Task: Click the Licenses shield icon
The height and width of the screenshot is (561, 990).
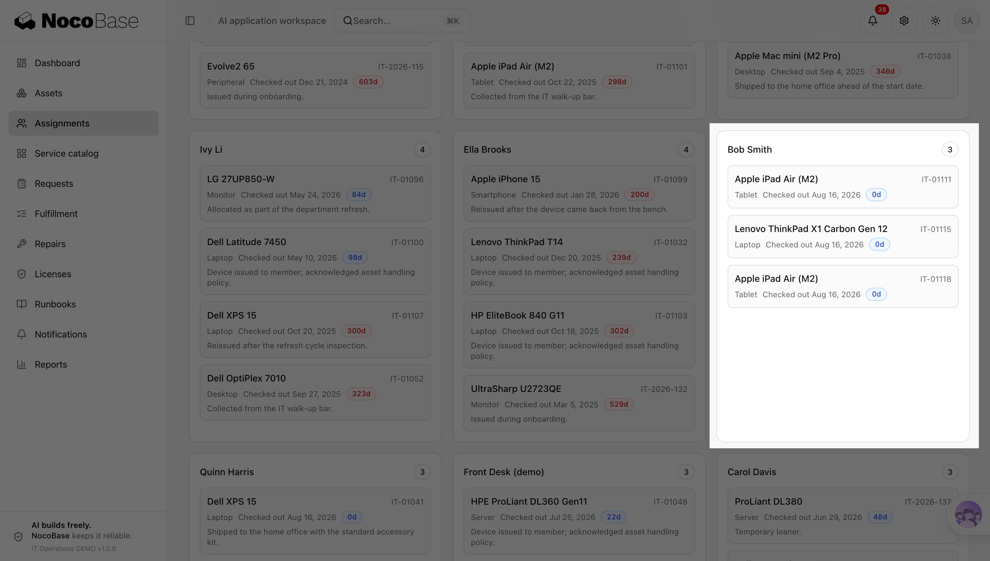Action: [22, 274]
